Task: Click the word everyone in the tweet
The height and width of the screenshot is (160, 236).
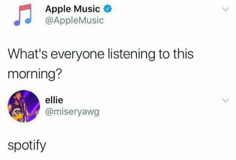Action: (x=77, y=55)
